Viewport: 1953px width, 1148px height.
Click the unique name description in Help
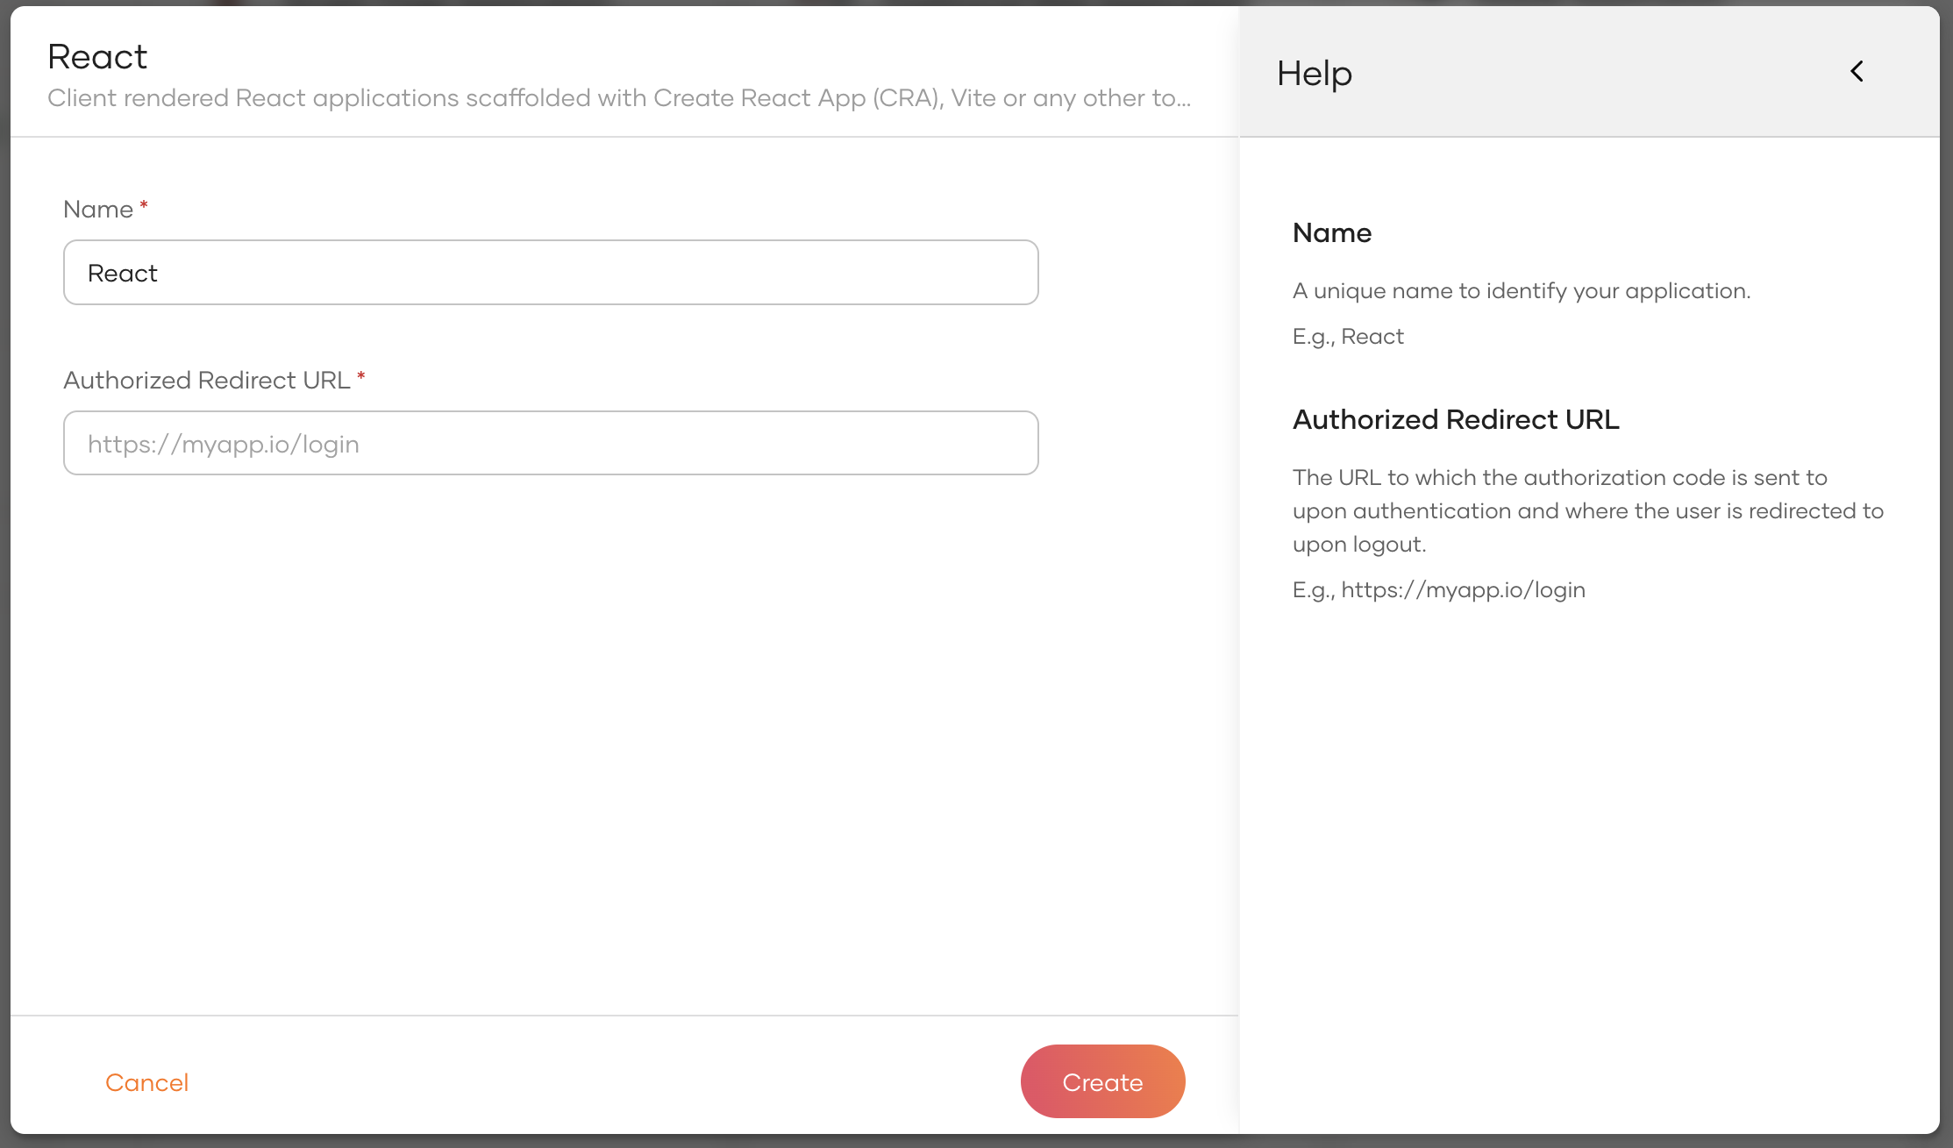[1521, 290]
